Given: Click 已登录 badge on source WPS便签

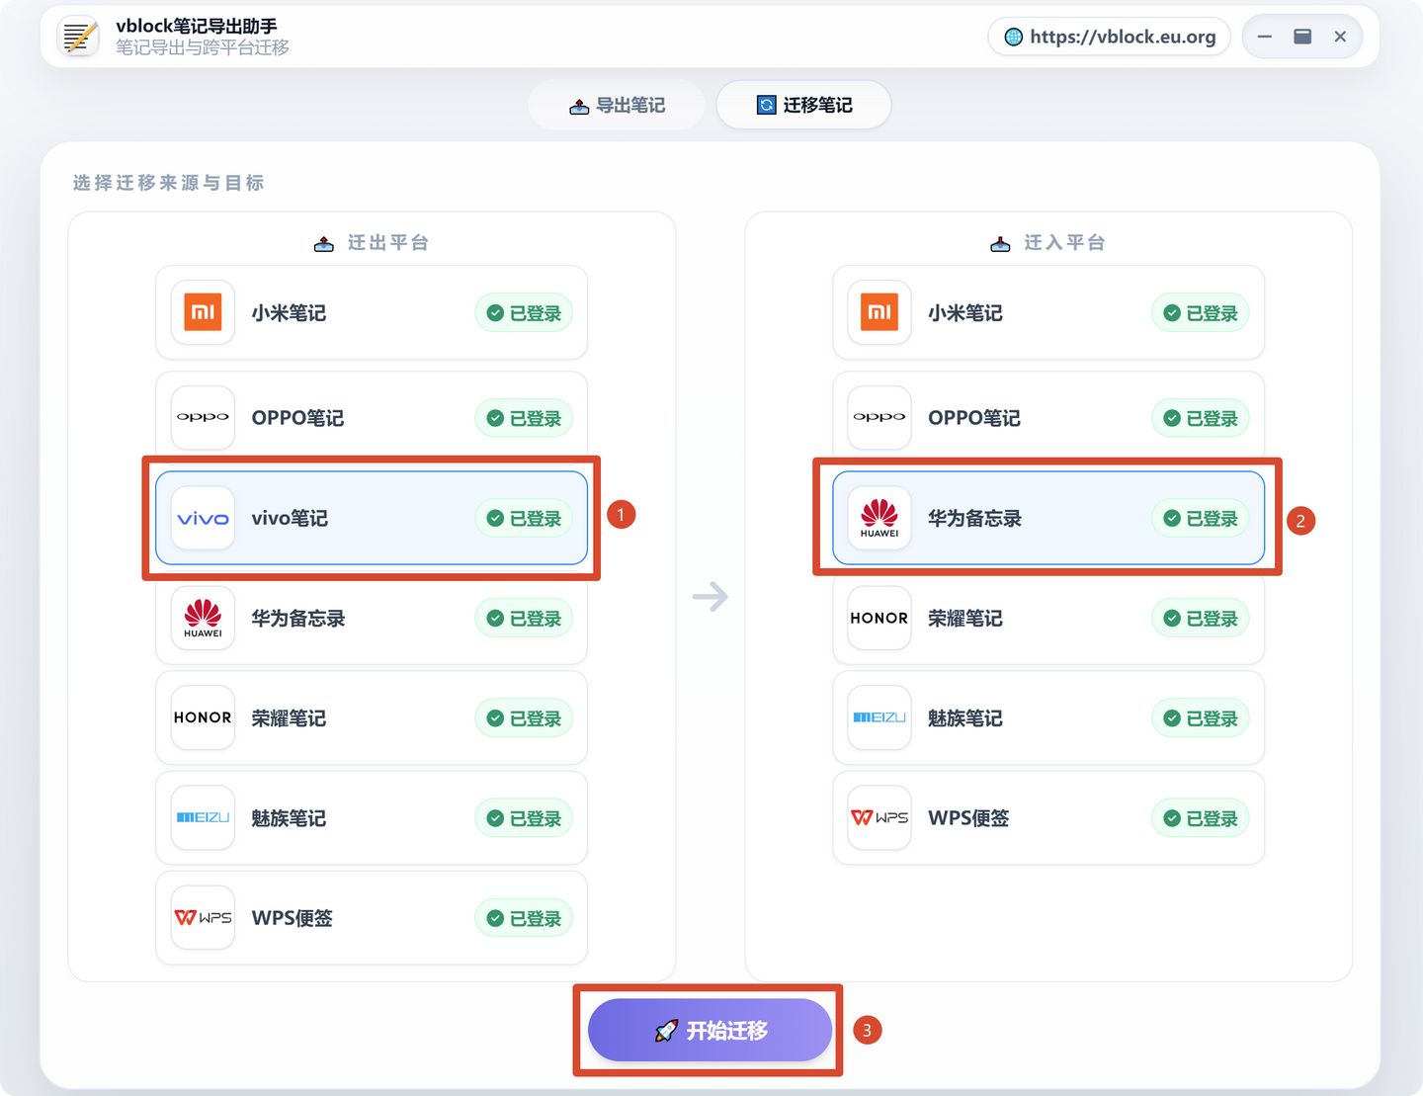Looking at the screenshot, I should click(524, 918).
